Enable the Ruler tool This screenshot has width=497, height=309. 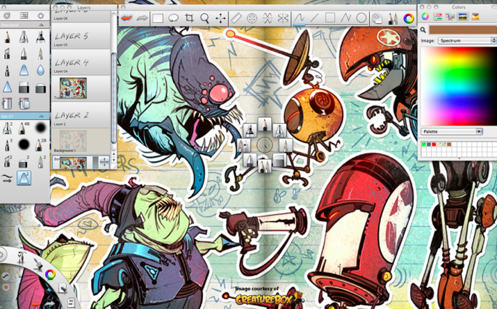[236, 18]
